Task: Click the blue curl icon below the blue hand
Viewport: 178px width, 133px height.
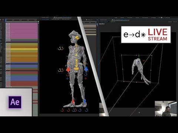Action: point(86,74)
